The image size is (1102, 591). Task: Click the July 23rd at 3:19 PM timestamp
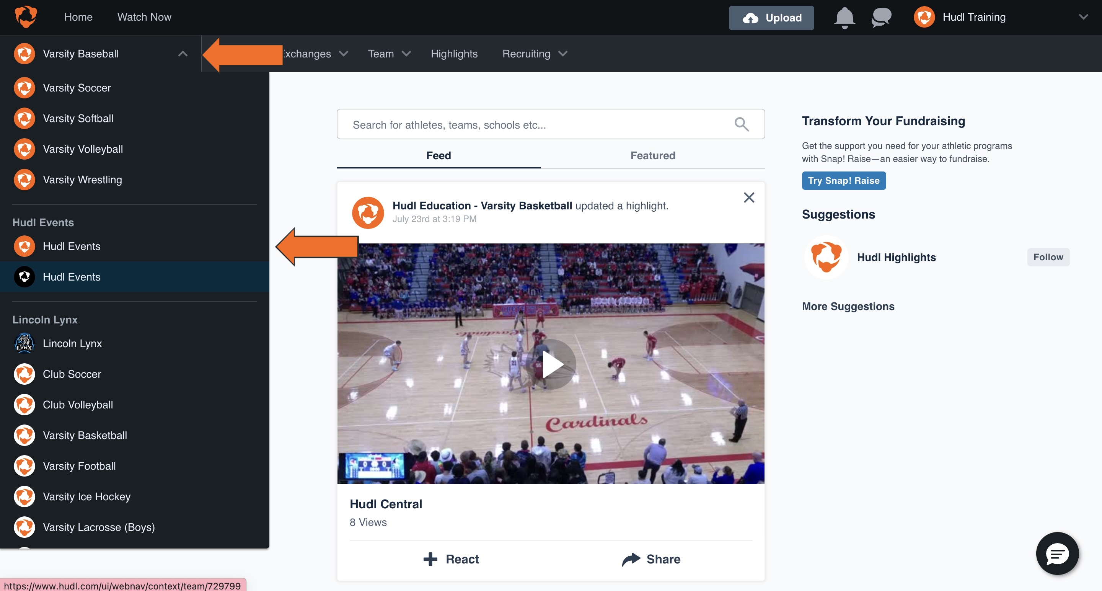(x=434, y=219)
